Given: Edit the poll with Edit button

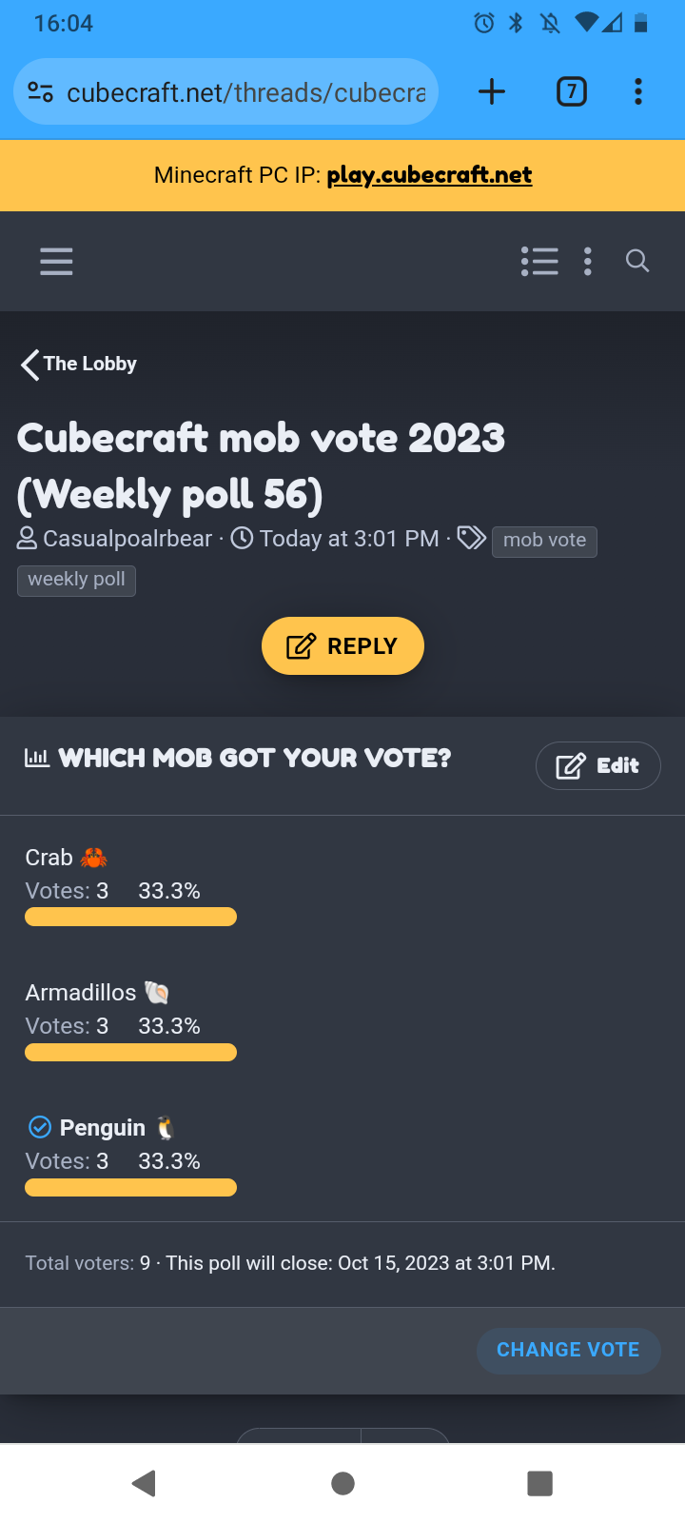Looking at the screenshot, I should coord(597,765).
